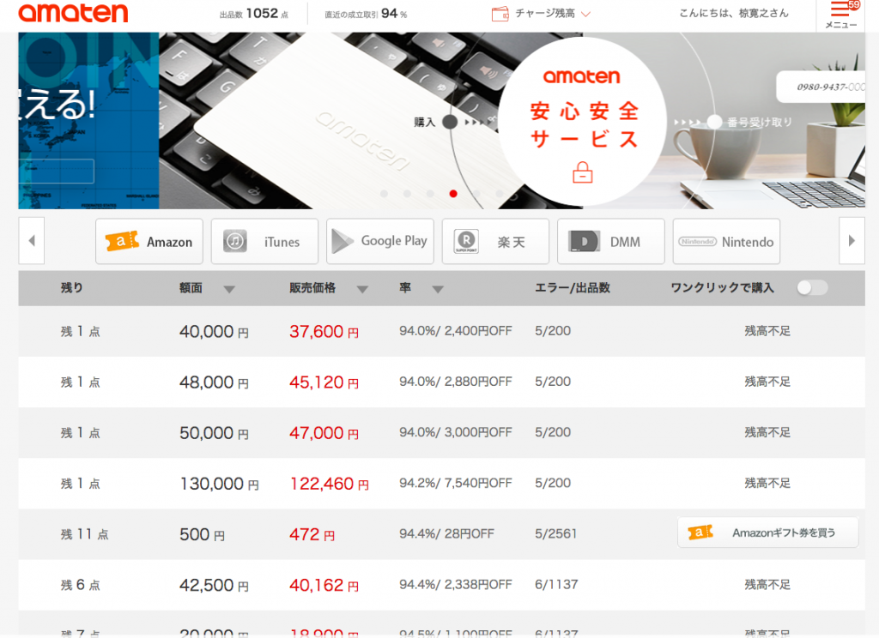Click the チャージ残高 label
The height and width of the screenshot is (638, 879).
click(545, 14)
